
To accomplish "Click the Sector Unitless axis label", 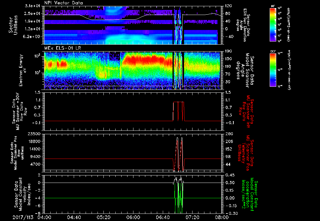I will coord(12,25).
